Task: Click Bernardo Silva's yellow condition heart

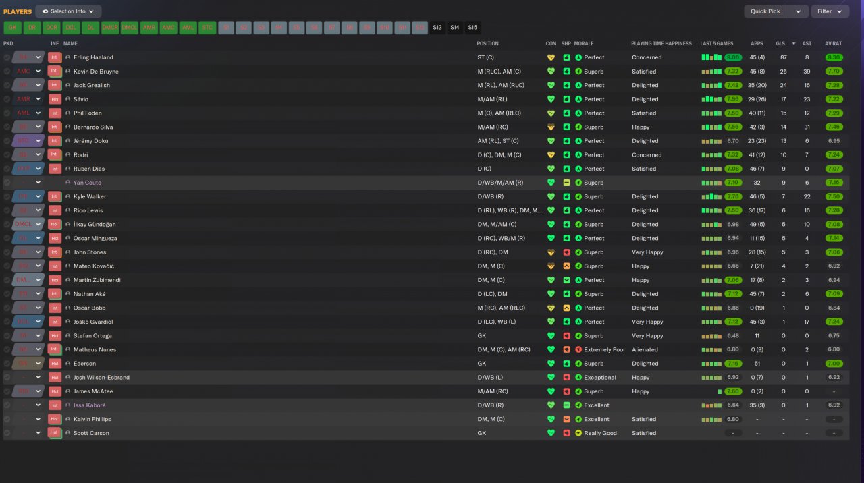Action: (x=551, y=127)
